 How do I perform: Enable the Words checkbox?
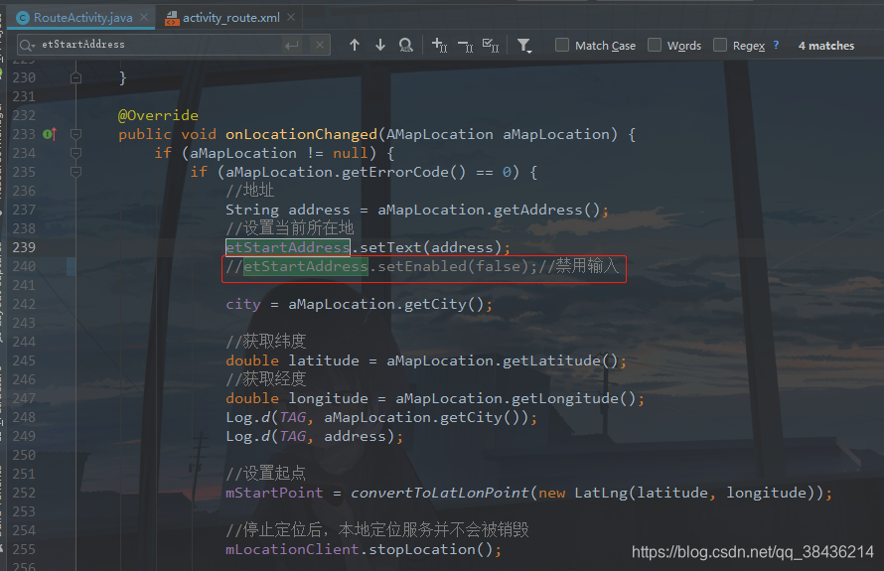click(655, 45)
